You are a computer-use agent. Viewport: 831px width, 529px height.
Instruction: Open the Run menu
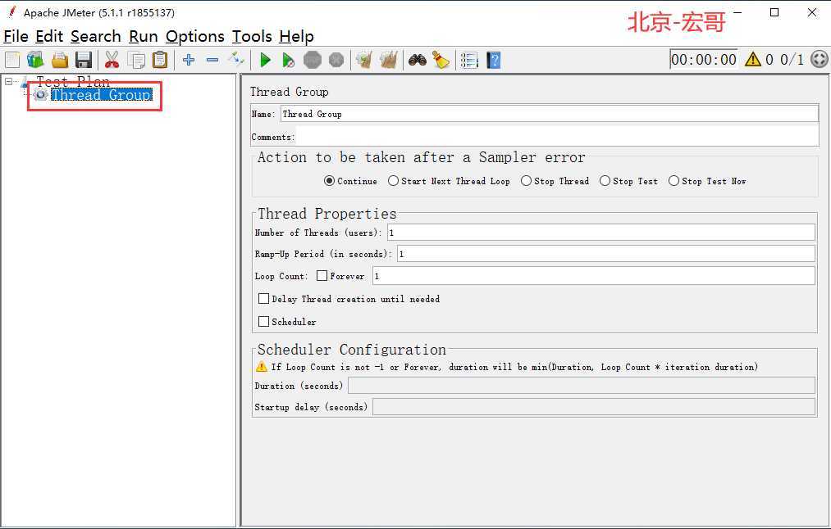pyautogui.click(x=143, y=36)
